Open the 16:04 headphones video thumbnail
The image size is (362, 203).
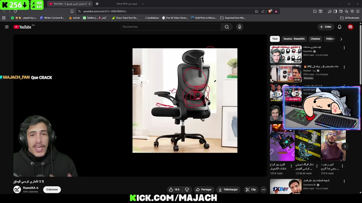(286, 54)
